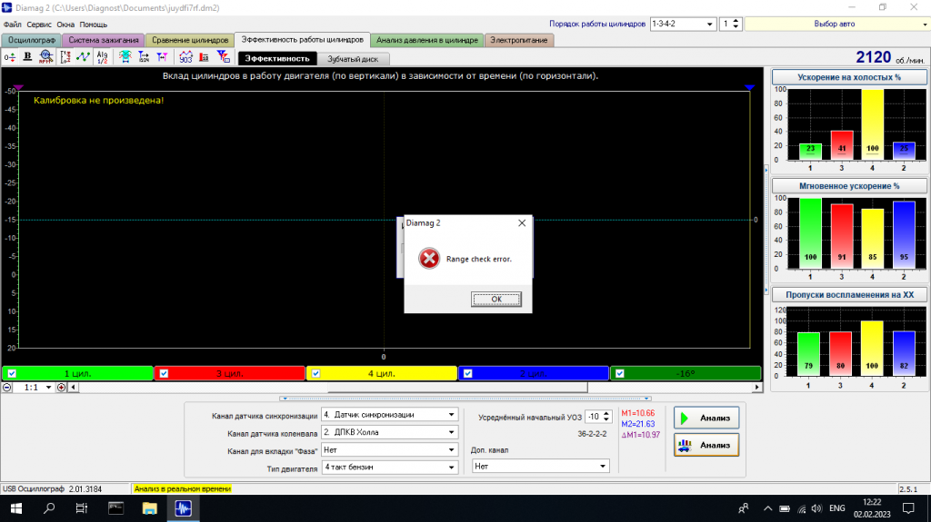
Task: Open the Тип двигателя dropdown
Action: point(389,468)
